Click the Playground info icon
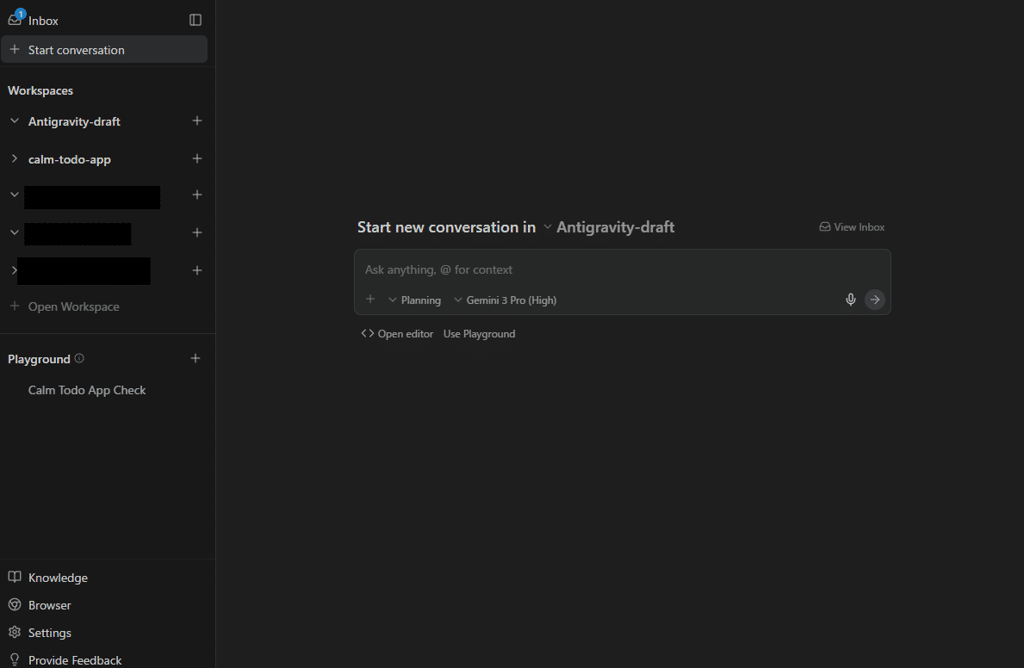The width and height of the screenshot is (1024, 668). pyautogui.click(x=79, y=359)
